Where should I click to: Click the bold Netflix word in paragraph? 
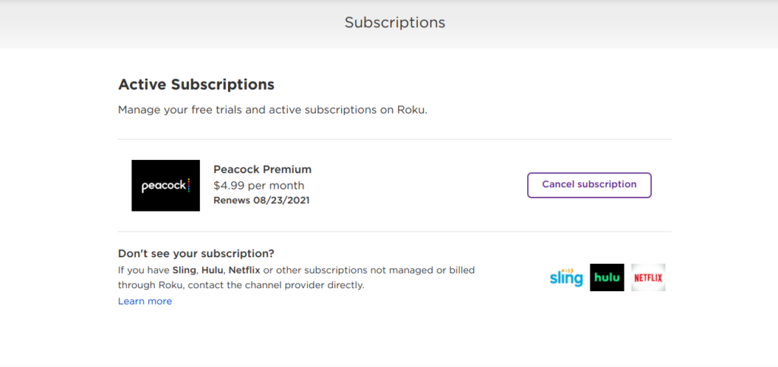[244, 271]
